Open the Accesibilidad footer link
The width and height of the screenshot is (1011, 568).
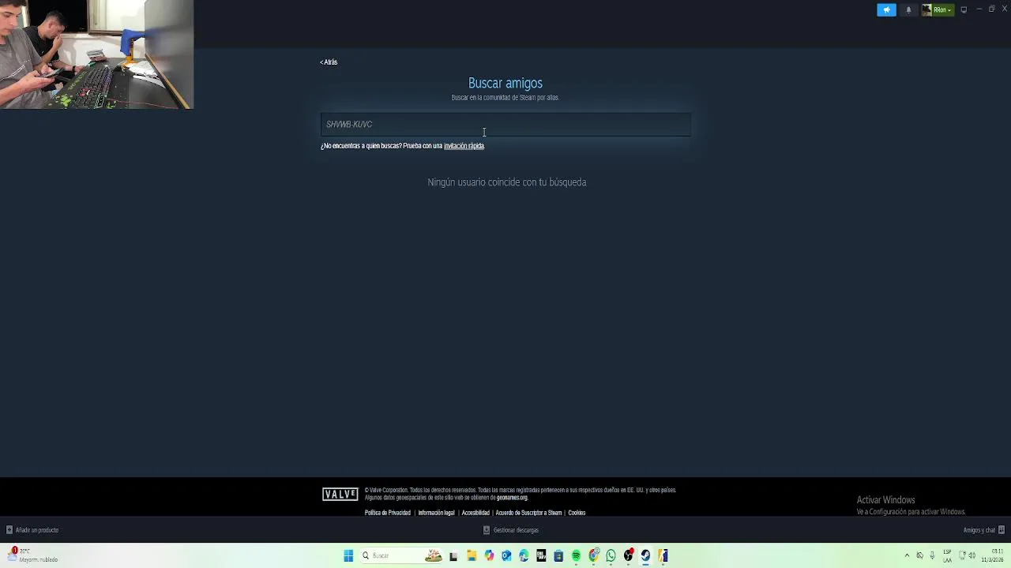click(x=475, y=513)
